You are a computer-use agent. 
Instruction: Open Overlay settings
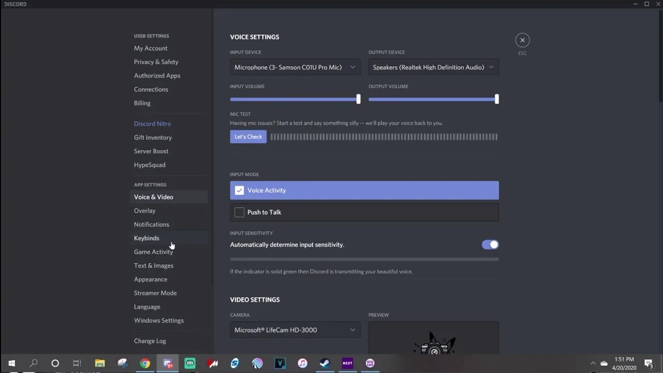click(145, 211)
